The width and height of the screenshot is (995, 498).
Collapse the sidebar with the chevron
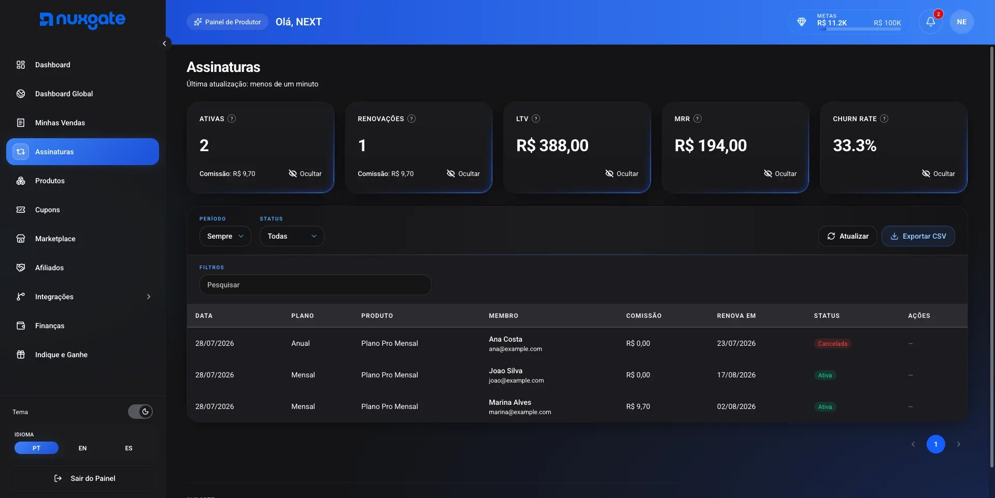click(x=164, y=43)
